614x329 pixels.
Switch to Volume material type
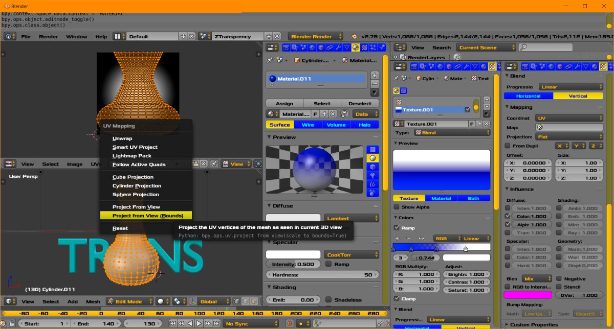(336, 125)
